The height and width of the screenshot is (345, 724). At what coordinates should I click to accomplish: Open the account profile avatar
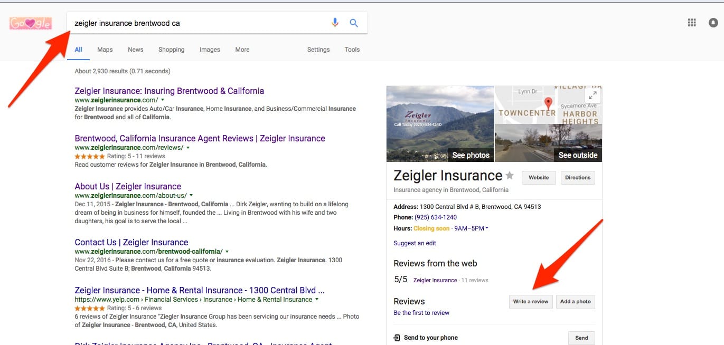[x=714, y=23]
